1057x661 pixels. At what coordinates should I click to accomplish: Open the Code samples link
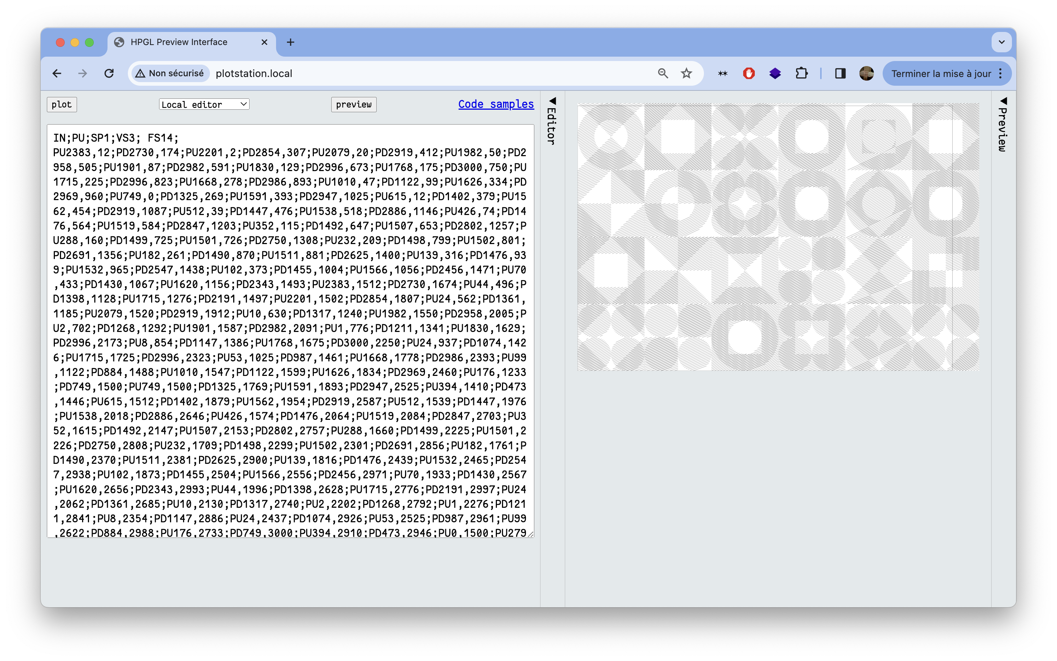496,105
